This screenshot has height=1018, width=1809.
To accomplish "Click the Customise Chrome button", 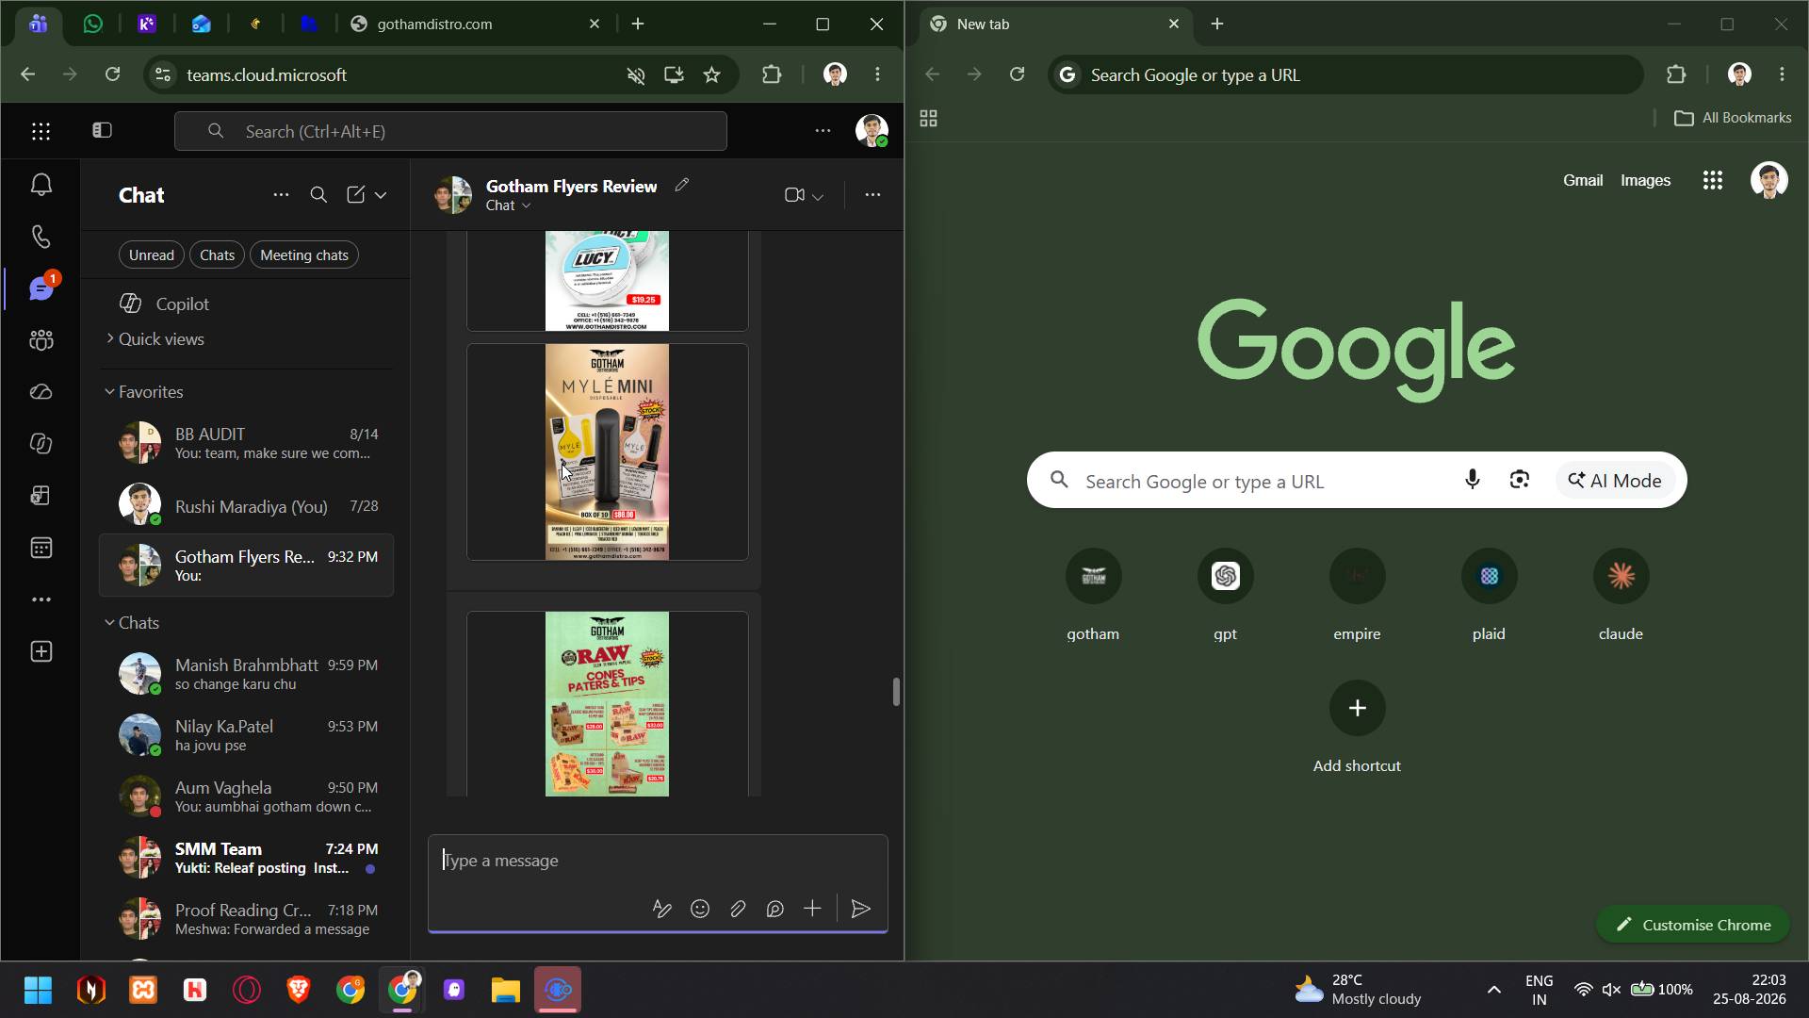I will (x=1692, y=925).
